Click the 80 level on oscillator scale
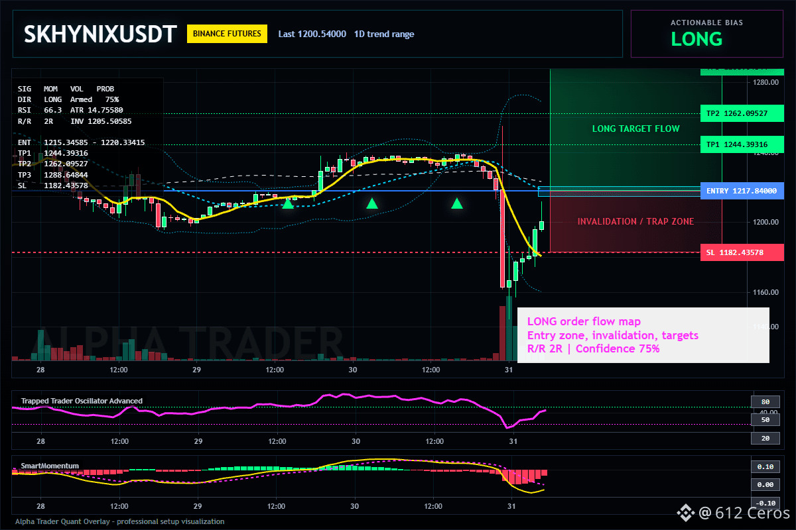This screenshot has height=530, width=796. point(765,401)
